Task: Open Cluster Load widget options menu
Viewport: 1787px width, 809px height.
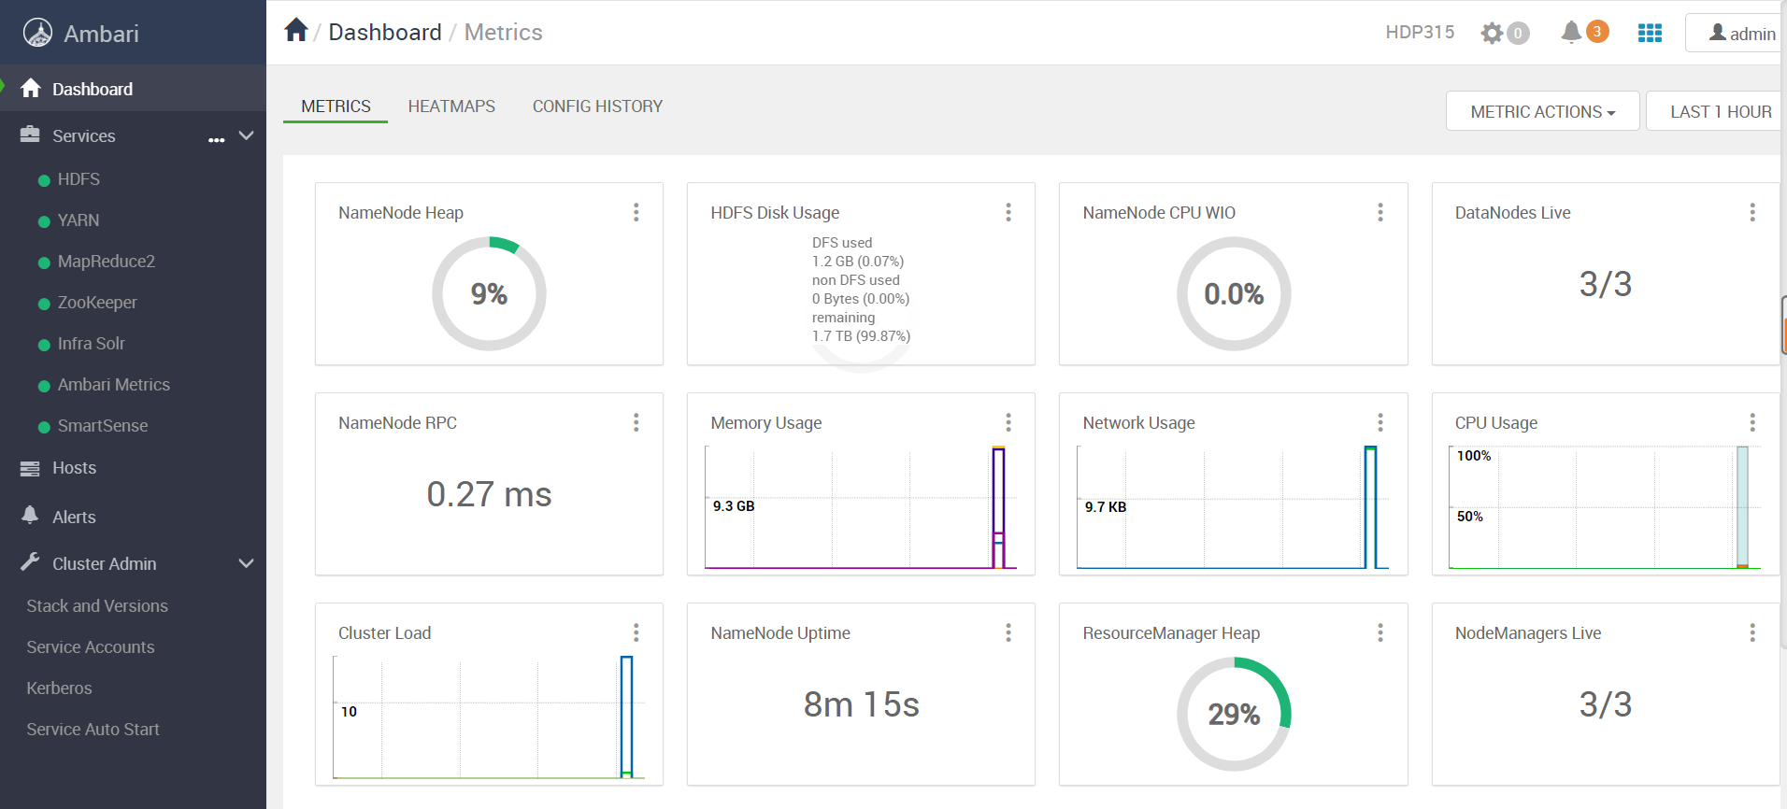Action: point(636,632)
